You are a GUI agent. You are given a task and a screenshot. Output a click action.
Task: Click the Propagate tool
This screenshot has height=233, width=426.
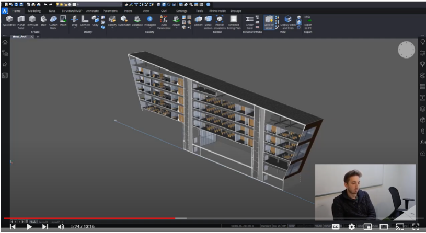(x=149, y=21)
